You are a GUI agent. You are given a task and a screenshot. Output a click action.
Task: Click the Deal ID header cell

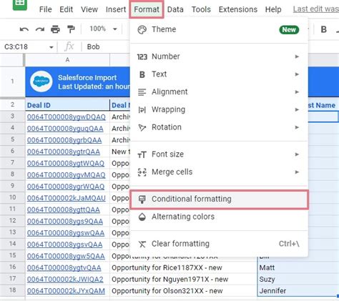pos(67,105)
